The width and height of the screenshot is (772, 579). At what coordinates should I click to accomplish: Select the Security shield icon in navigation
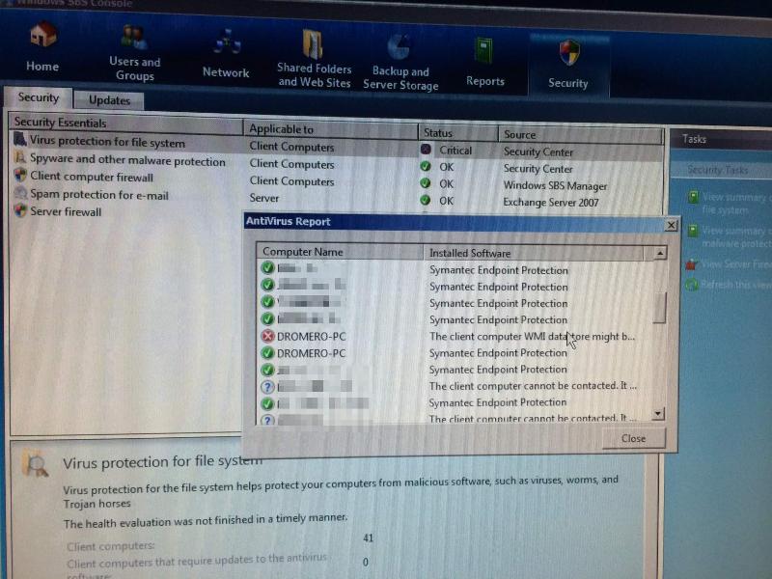pyautogui.click(x=568, y=53)
